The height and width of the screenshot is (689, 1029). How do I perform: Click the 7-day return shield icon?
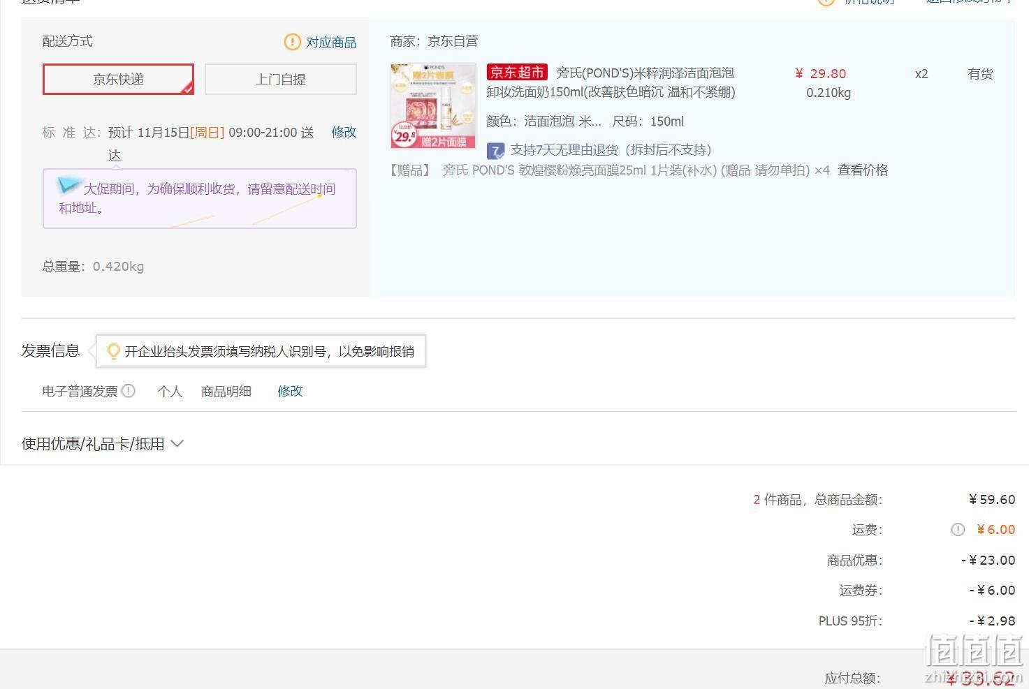495,150
